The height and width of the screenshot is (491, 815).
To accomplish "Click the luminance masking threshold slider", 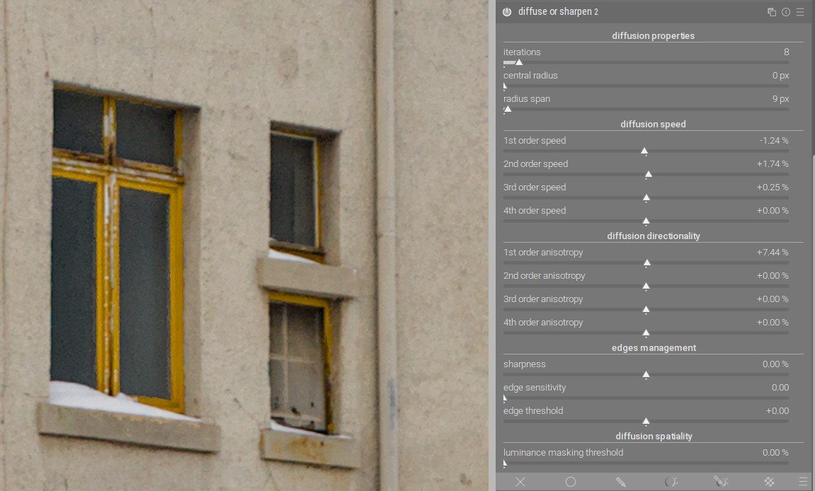I will 646,463.
